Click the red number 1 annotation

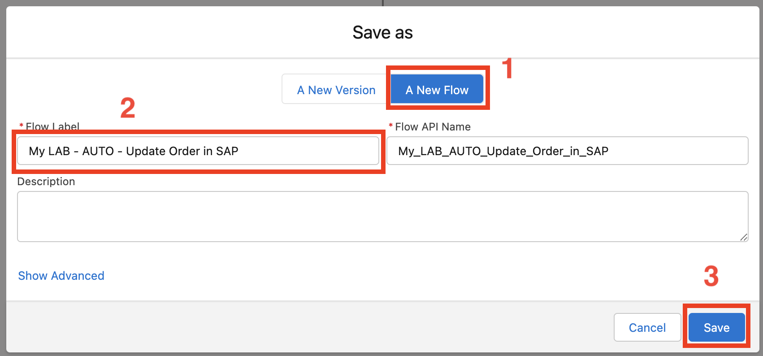click(x=507, y=69)
